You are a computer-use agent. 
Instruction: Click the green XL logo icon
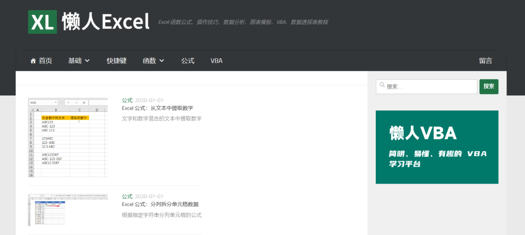(42, 22)
